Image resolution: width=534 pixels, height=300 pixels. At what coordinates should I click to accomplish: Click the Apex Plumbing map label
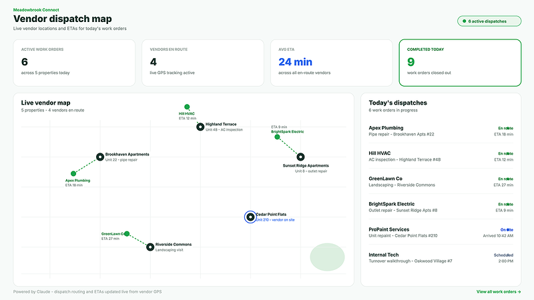pyautogui.click(x=77, y=181)
